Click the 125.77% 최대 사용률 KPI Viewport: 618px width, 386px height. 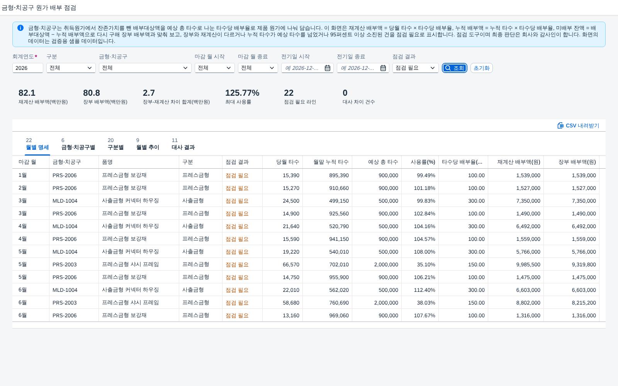point(242,96)
